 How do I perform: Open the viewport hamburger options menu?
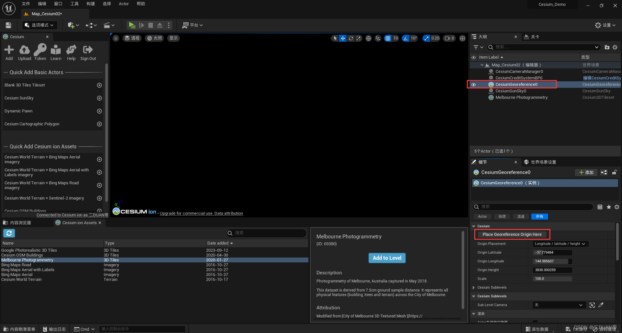[x=116, y=38]
